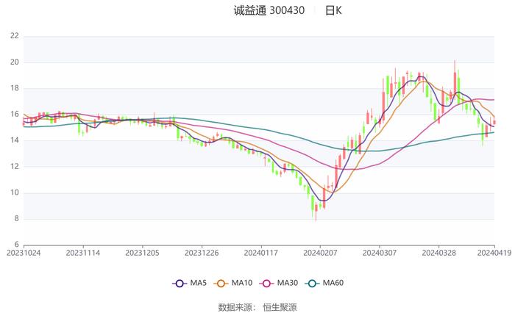The image size is (515, 313).
Task: Click x-axis date label 20231226
Action: click(x=202, y=253)
